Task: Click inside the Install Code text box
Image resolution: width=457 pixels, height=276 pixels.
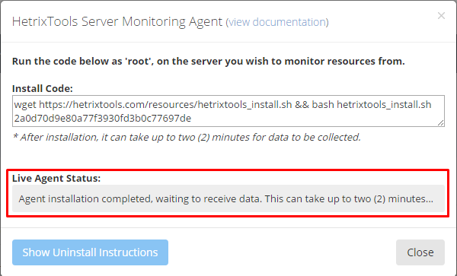Action: pos(228,111)
